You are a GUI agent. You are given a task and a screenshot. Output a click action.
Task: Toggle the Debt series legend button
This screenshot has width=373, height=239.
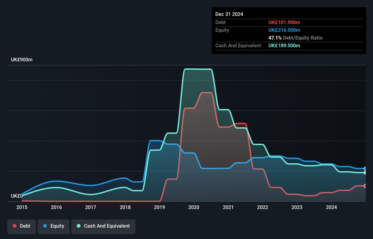pos(21,227)
